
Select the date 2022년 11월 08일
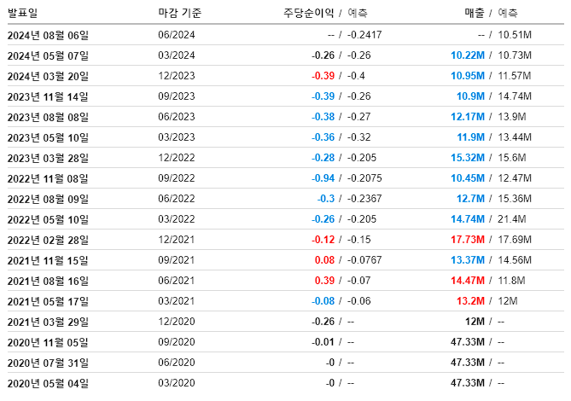(48, 178)
